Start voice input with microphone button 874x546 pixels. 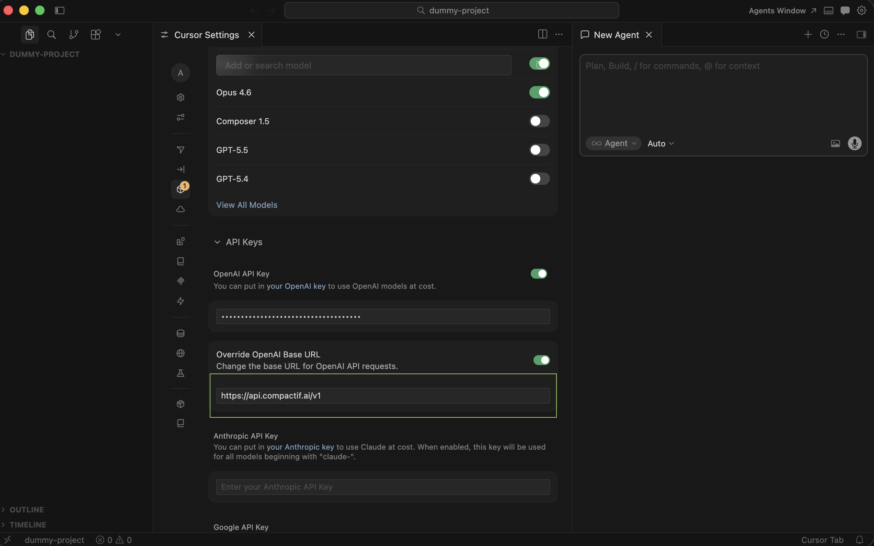(x=854, y=144)
